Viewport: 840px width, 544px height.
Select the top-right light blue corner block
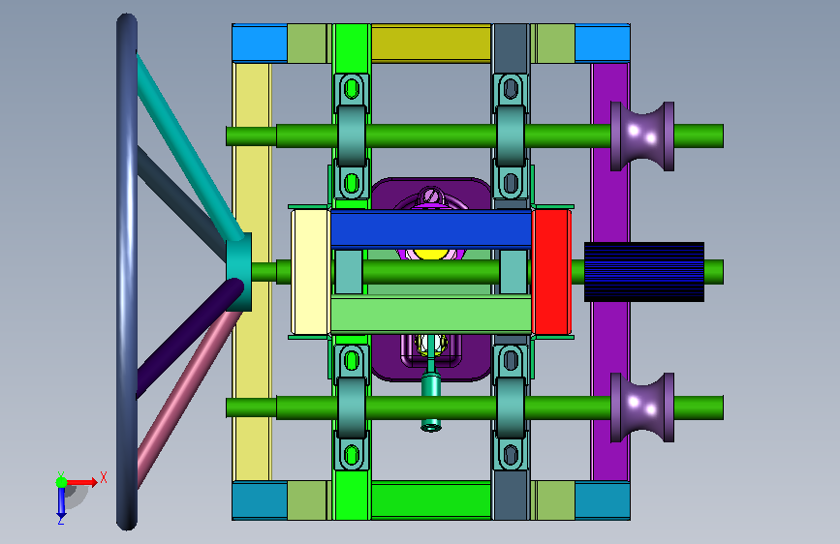602,43
